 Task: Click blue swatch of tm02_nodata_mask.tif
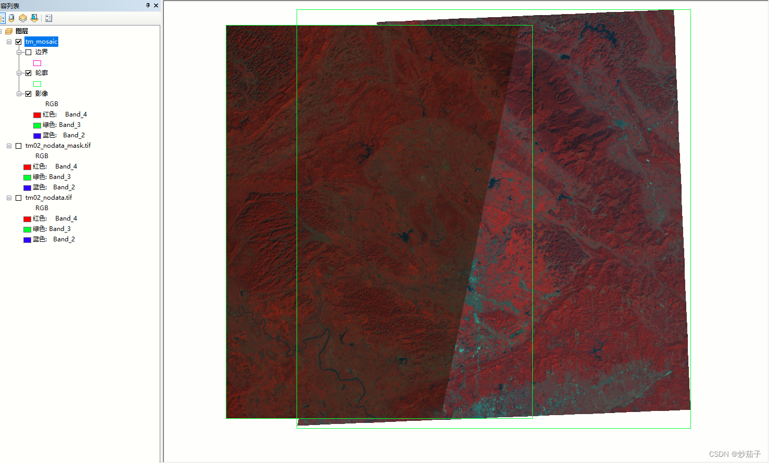tap(27, 188)
